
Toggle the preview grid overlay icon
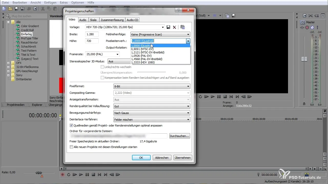pos(215,16)
